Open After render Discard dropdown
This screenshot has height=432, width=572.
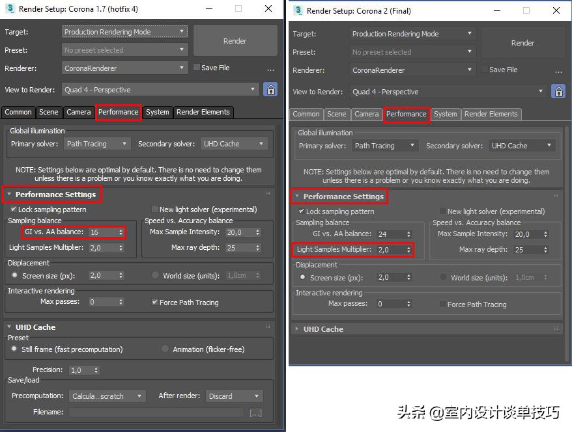click(234, 396)
